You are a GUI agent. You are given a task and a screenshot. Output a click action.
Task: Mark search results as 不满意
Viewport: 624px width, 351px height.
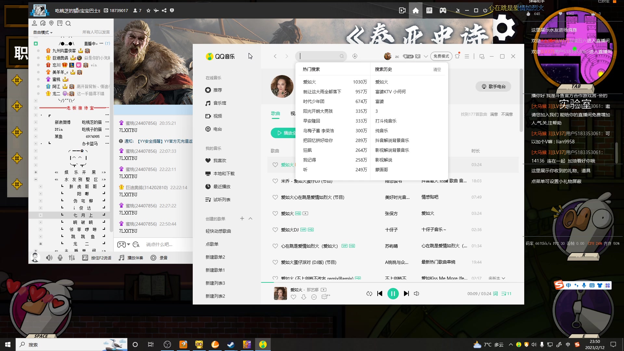pos(507,114)
